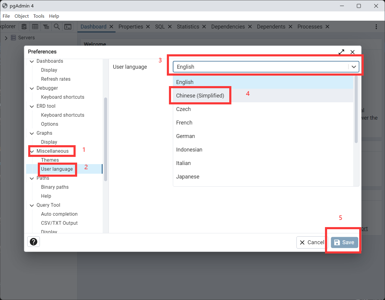Image resolution: width=385 pixels, height=300 pixels.
Task: Click the Filtered Rows toolbar icon
Action: 46,27
